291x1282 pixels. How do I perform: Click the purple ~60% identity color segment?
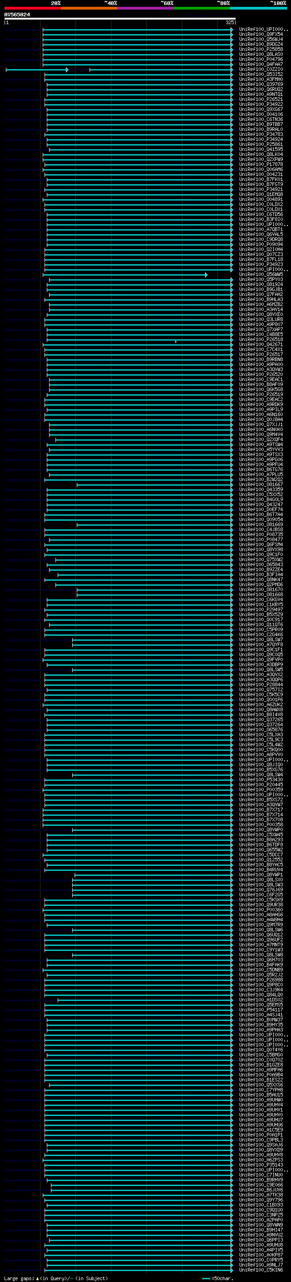[146, 8]
